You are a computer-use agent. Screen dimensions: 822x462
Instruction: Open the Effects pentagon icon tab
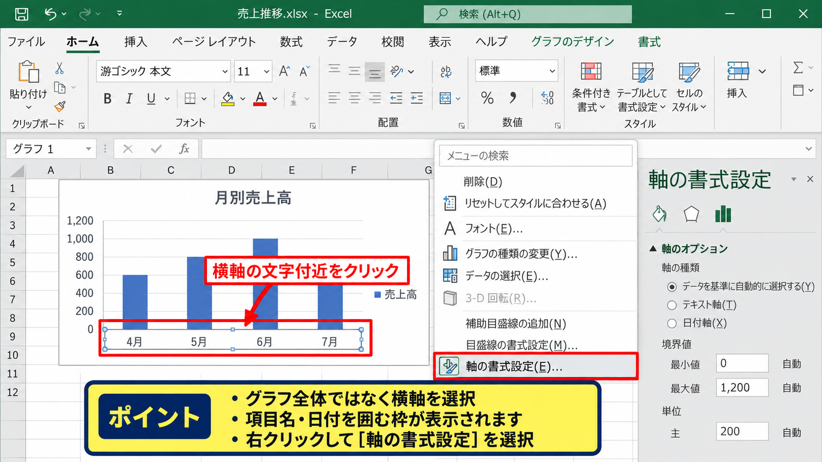click(x=691, y=214)
